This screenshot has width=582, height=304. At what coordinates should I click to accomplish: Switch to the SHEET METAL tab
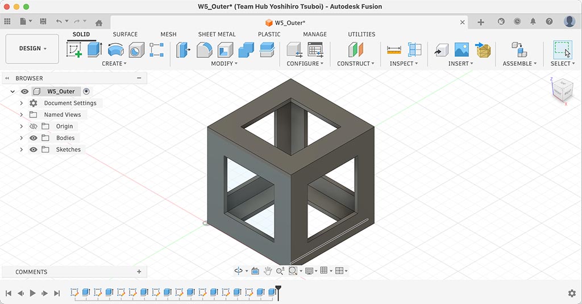click(x=217, y=34)
